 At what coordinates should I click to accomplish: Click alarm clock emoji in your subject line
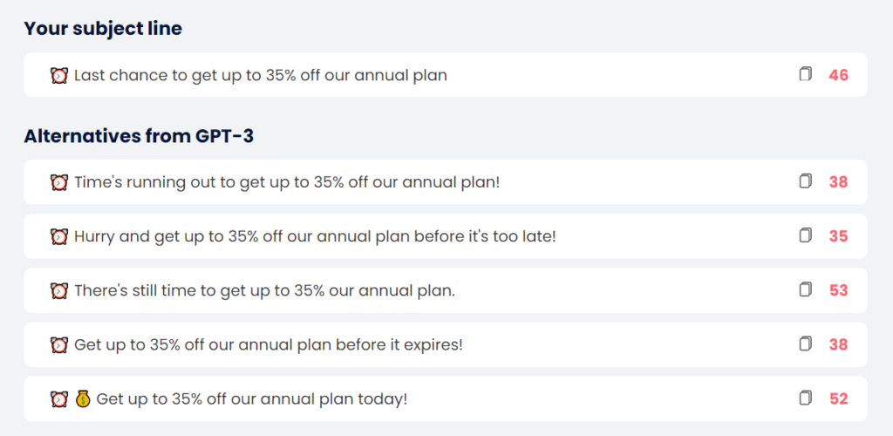click(59, 75)
